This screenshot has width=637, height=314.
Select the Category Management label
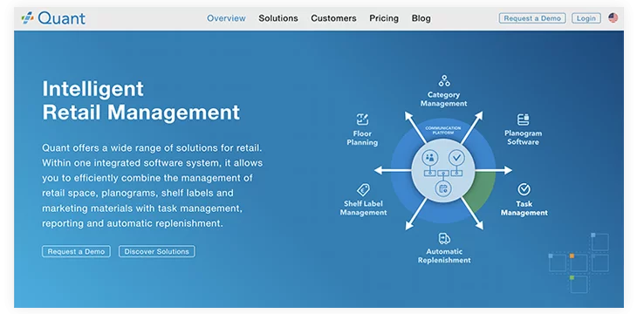coord(443,99)
